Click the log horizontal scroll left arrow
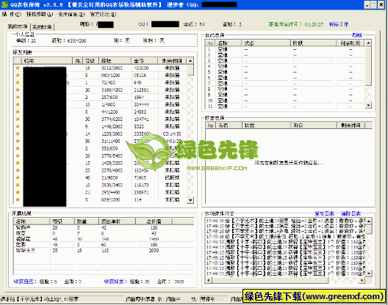 coord(209,280)
